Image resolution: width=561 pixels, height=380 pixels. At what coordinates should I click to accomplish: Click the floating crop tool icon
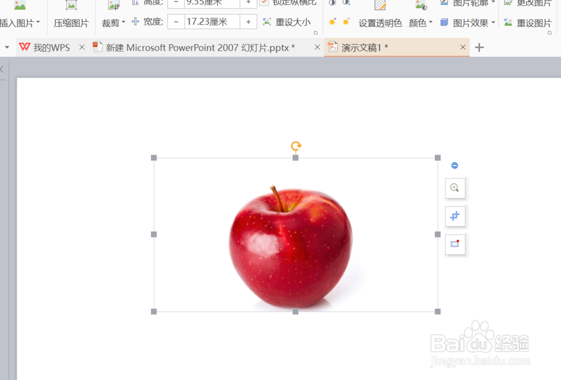(455, 216)
